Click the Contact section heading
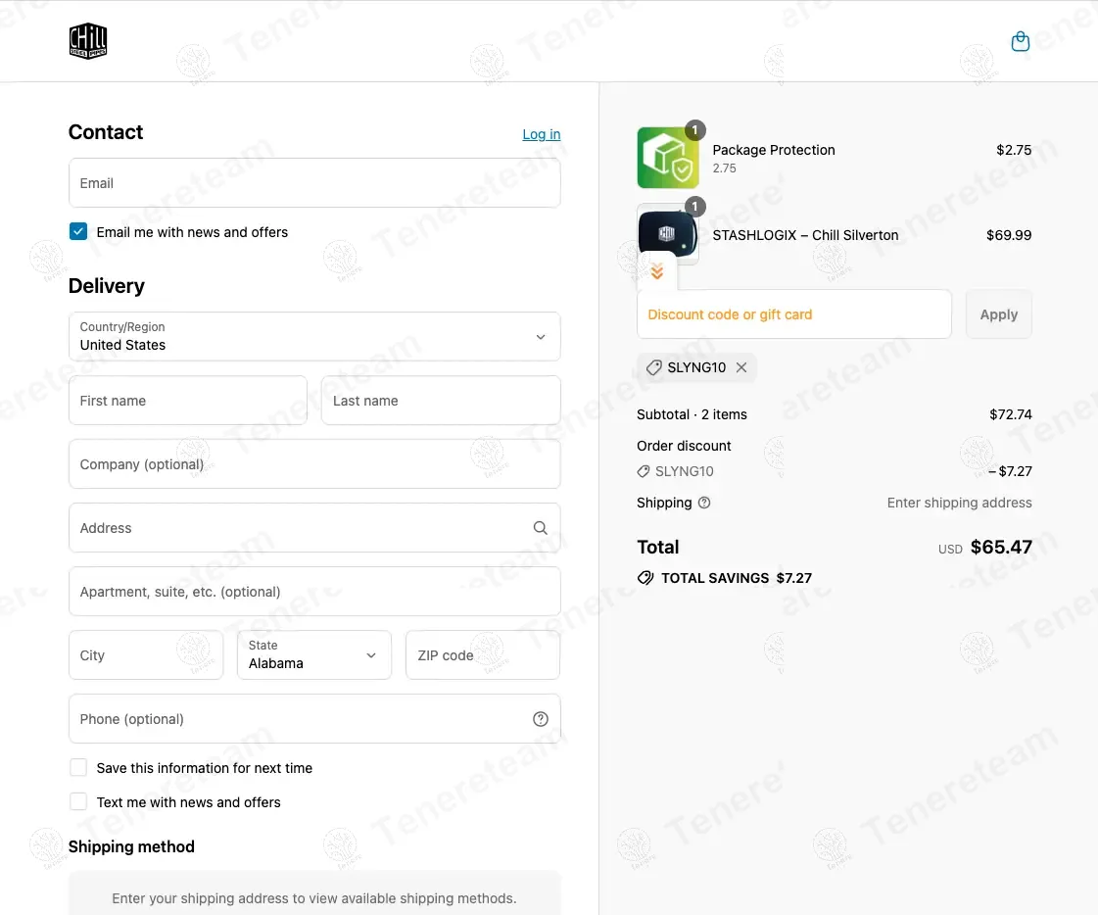Screen dimensions: 1098x915 106,131
